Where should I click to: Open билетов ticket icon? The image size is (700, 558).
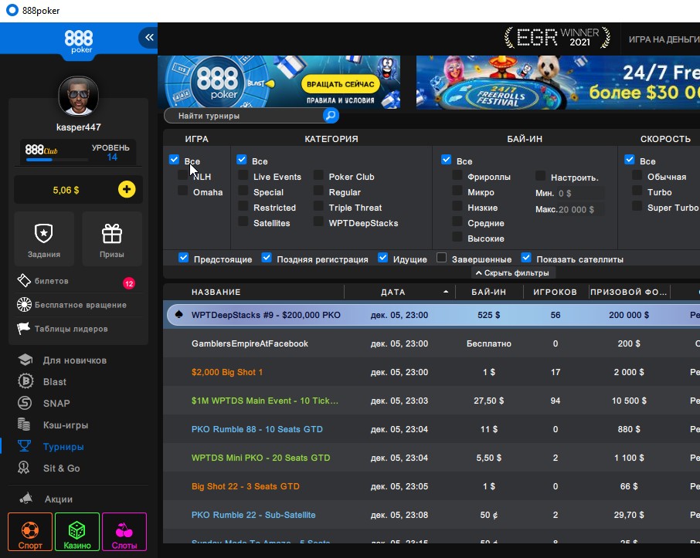coord(24,281)
